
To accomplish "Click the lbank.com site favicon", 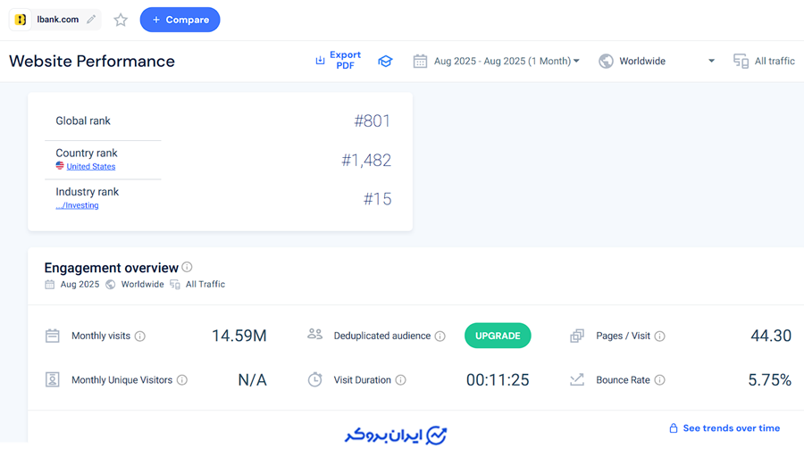I will click(x=21, y=20).
